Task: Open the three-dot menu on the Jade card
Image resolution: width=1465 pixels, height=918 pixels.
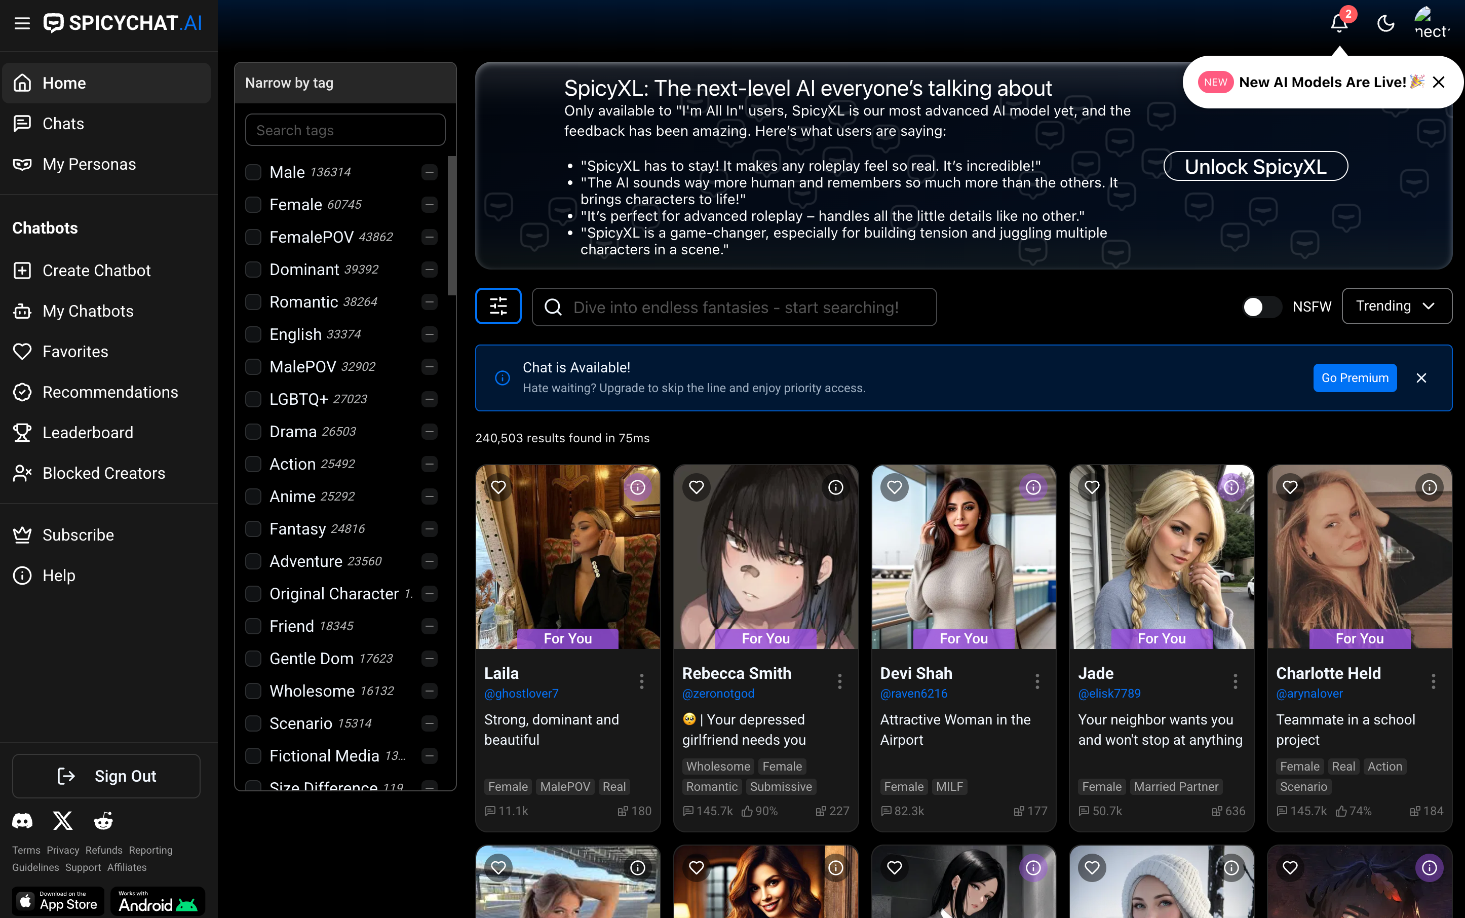Action: [x=1235, y=681]
